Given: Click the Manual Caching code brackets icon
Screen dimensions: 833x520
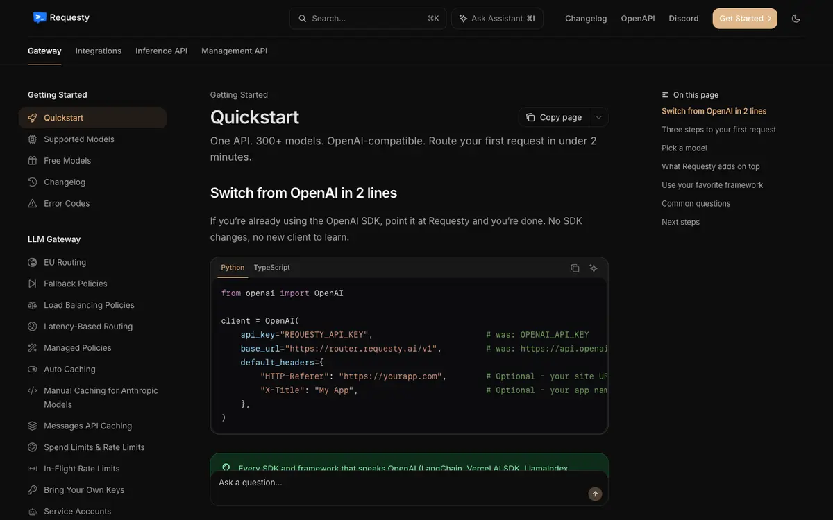Looking at the screenshot, I should point(33,391).
